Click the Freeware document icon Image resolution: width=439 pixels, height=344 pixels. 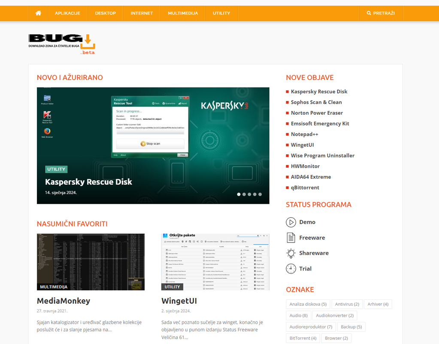[x=291, y=238]
